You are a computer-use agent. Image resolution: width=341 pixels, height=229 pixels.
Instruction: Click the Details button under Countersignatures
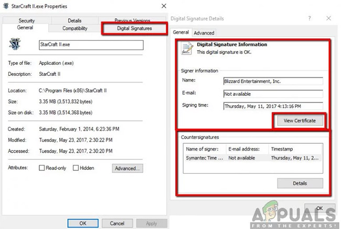tap(300, 184)
